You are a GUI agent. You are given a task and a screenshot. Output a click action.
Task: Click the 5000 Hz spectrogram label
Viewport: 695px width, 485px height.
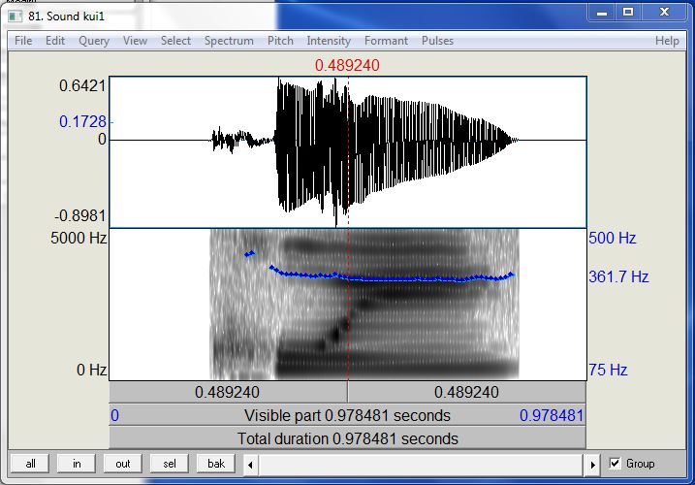[x=79, y=239]
